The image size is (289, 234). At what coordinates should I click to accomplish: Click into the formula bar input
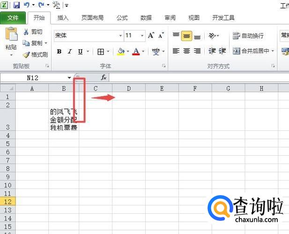pos(199,77)
